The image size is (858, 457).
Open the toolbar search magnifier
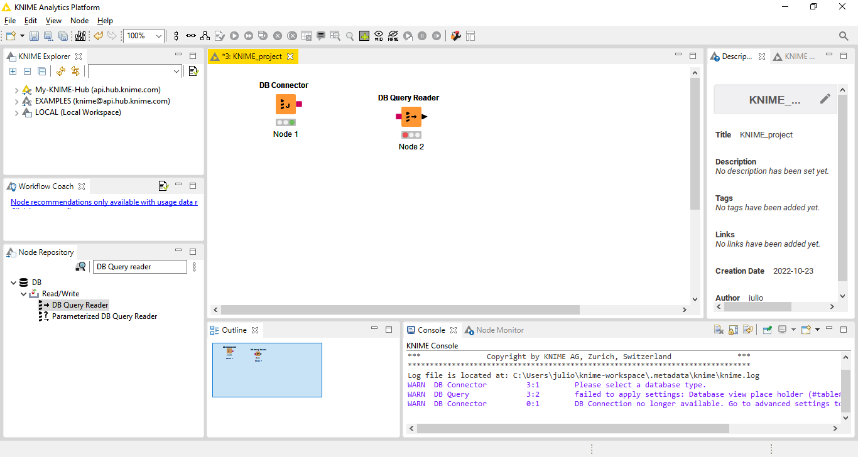click(x=844, y=36)
